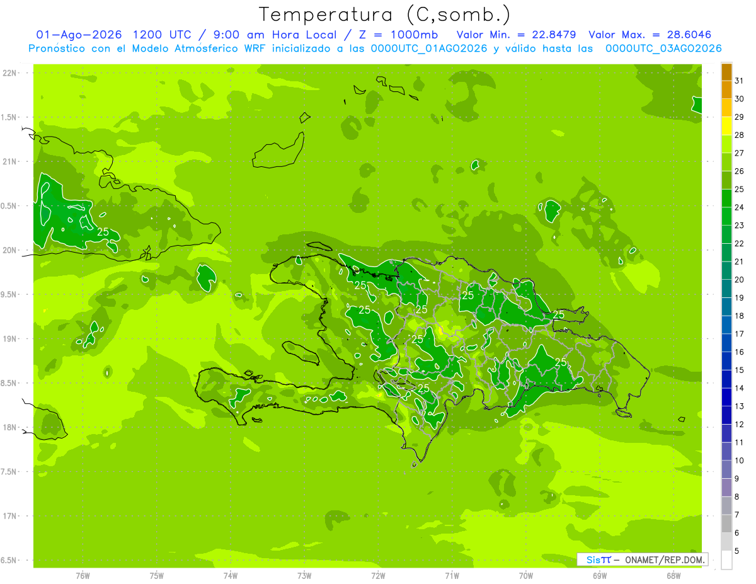Click the 20N latitude axis label
The image size is (756, 584).
coord(10,250)
